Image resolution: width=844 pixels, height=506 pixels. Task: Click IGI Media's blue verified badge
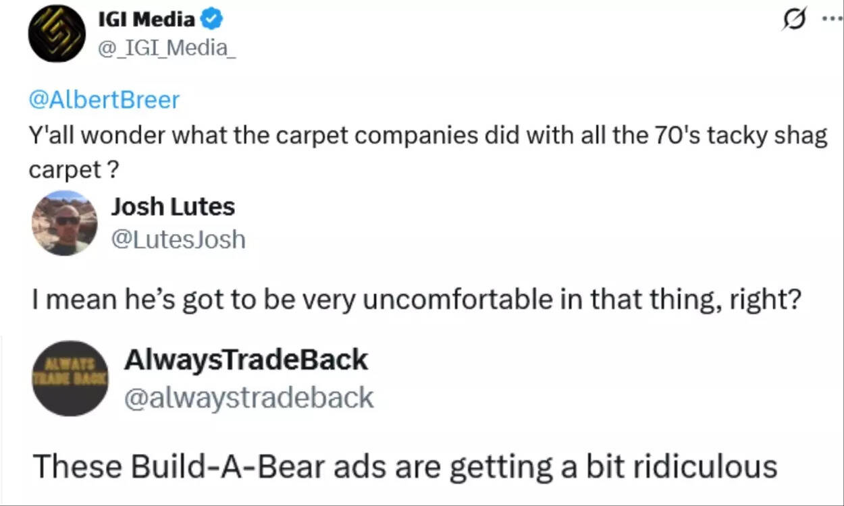pyautogui.click(x=211, y=20)
